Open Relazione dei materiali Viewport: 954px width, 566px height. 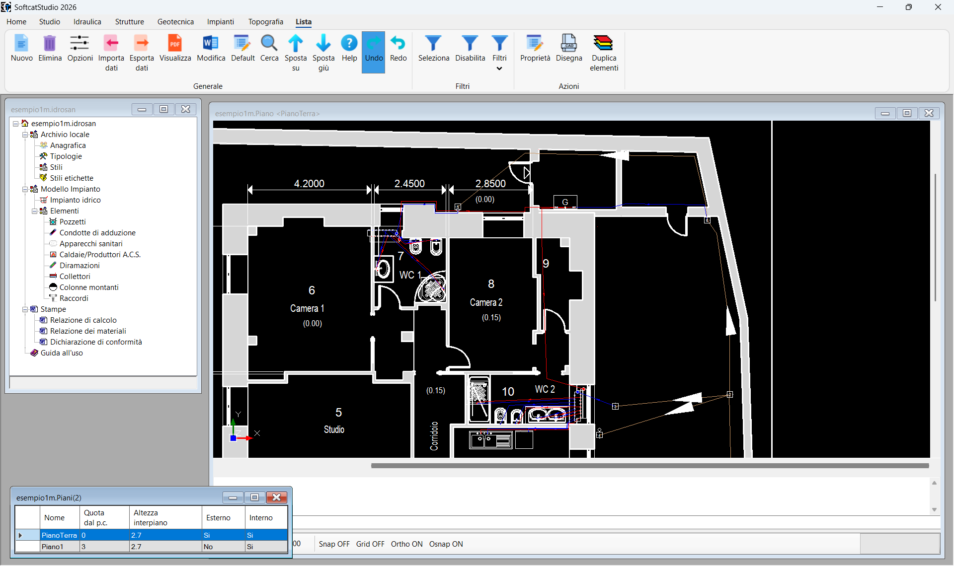88,331
